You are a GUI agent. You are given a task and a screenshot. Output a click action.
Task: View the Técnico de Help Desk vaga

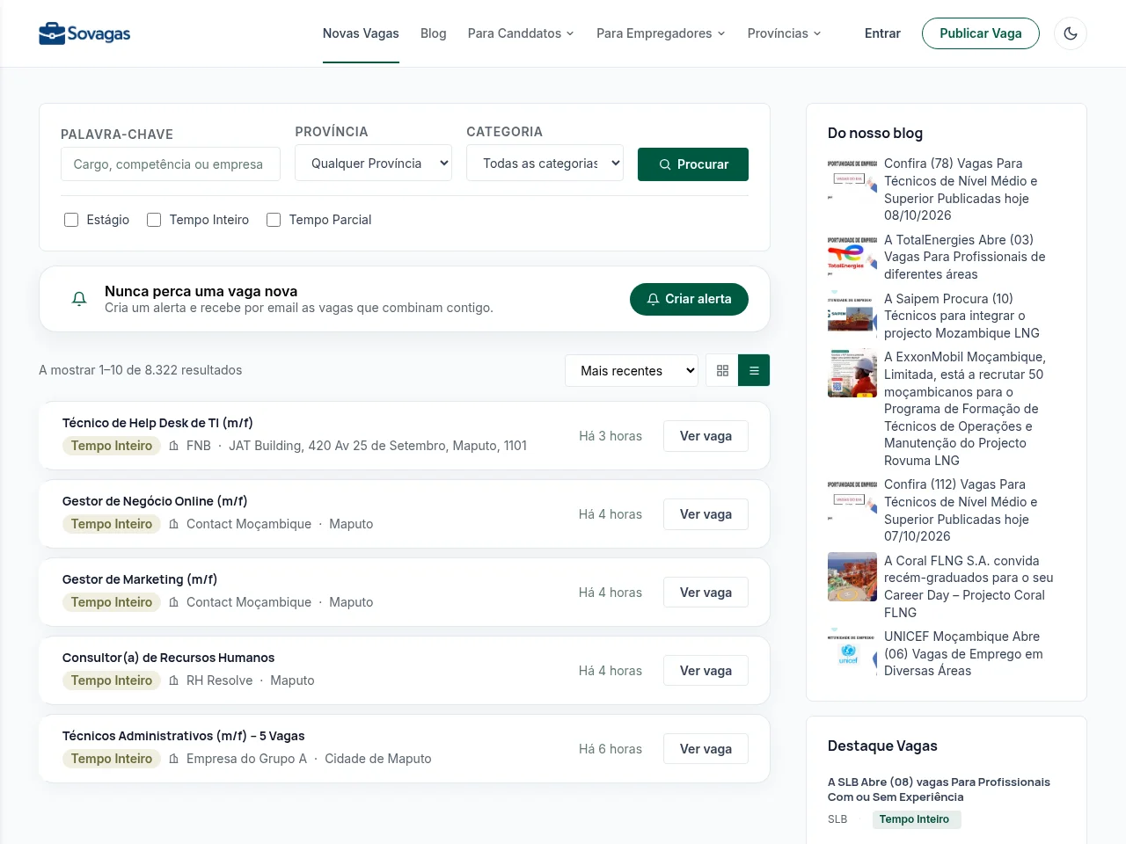(706, 436)
